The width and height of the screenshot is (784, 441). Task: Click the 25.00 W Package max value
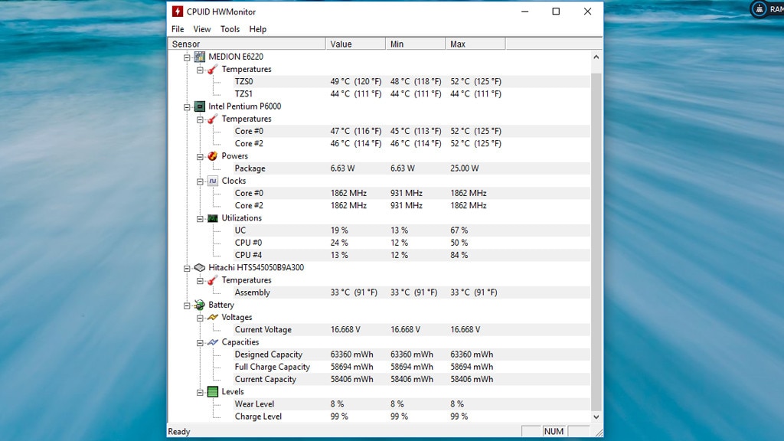click(x=465, y=168)
